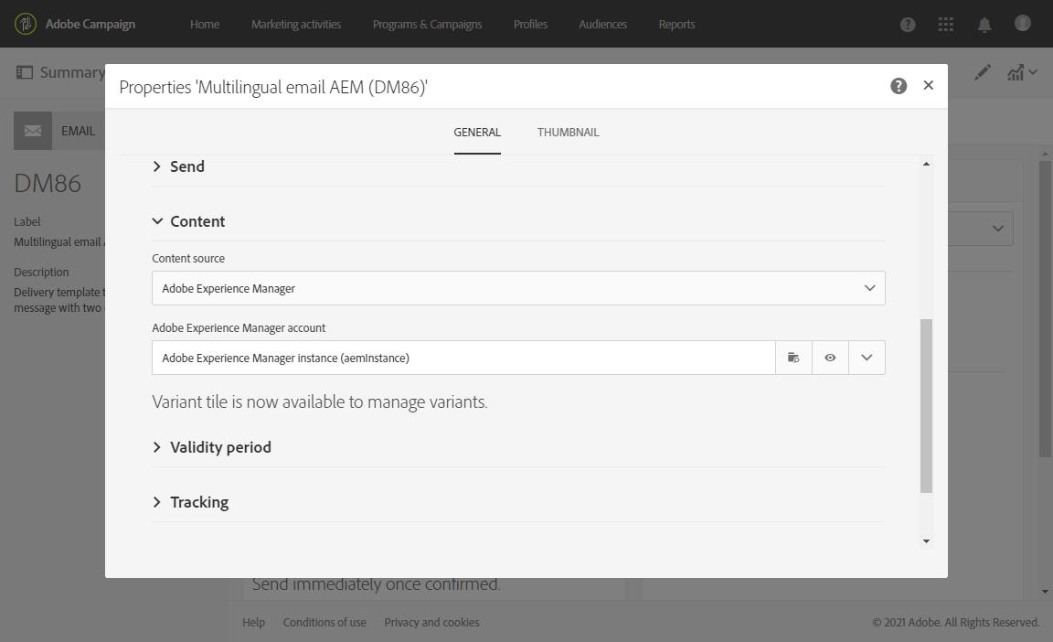Click the eye icon to view AEM account details
1053x642 pixels.
pyautogui.click(x=830, y=358)
